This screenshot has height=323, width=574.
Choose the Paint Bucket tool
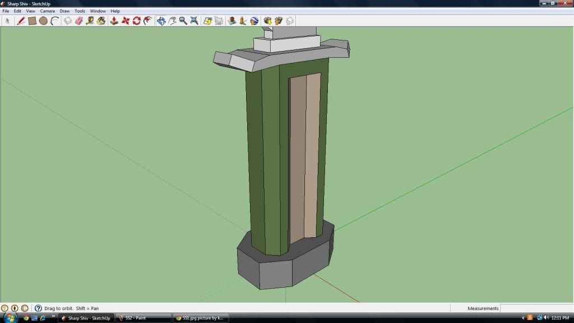101,21
